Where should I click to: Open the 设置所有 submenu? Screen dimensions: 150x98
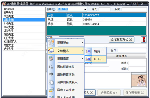66,42
